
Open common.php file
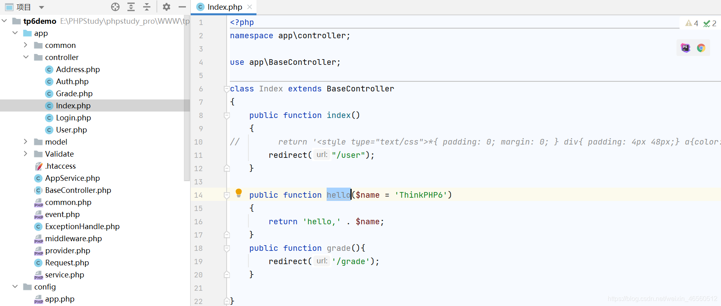pyautogui.click(x=68, y=202)
